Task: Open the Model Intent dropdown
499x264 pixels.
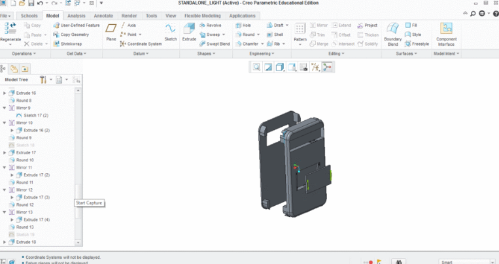Action: [x=446, y=54]
